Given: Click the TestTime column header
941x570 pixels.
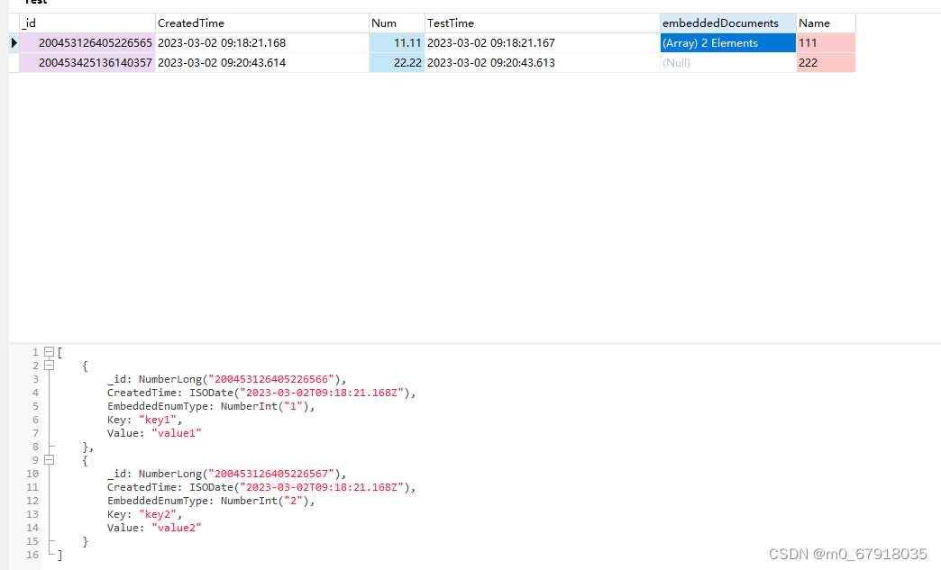Looking at the screenshot, I should pos(451,23).
